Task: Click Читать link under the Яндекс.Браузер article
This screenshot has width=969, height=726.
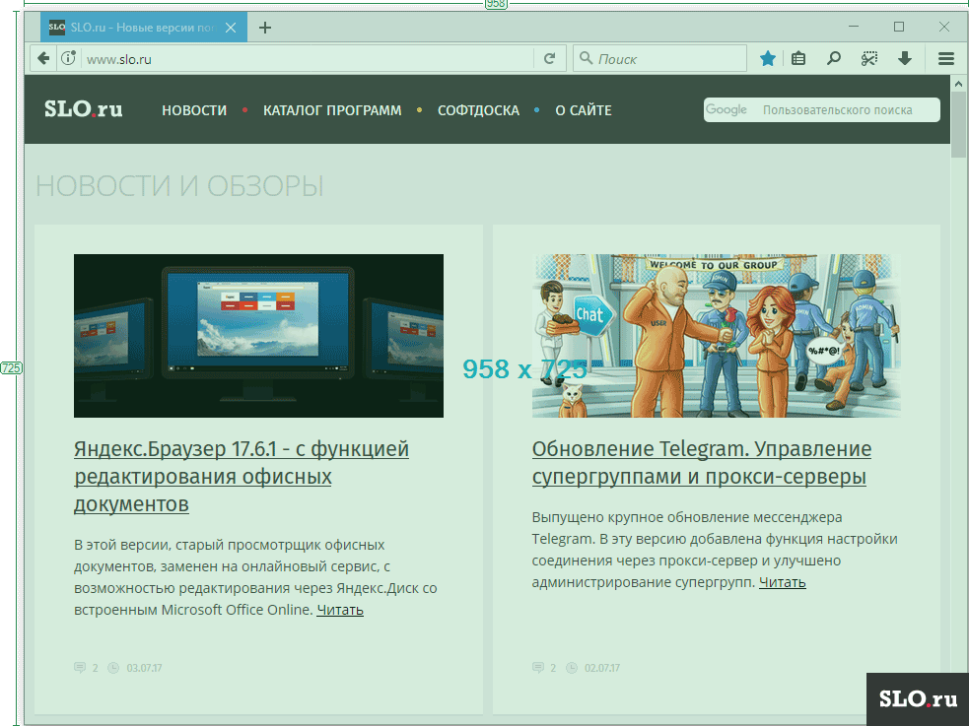Action: (x=340, y=610)
